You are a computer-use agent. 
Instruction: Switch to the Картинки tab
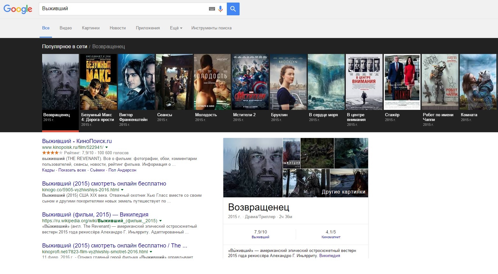click(91, 28)
